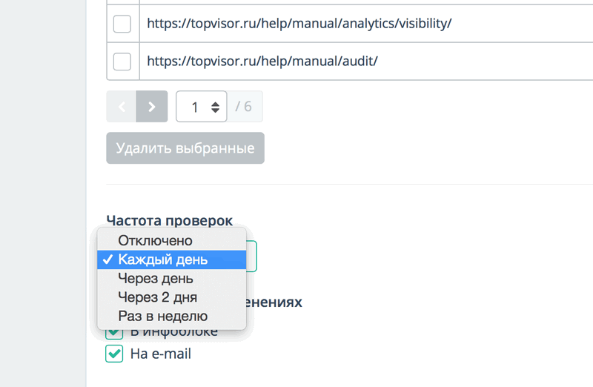Click the page stepper arrows
The image size is (593, 387).
(215, 107)
